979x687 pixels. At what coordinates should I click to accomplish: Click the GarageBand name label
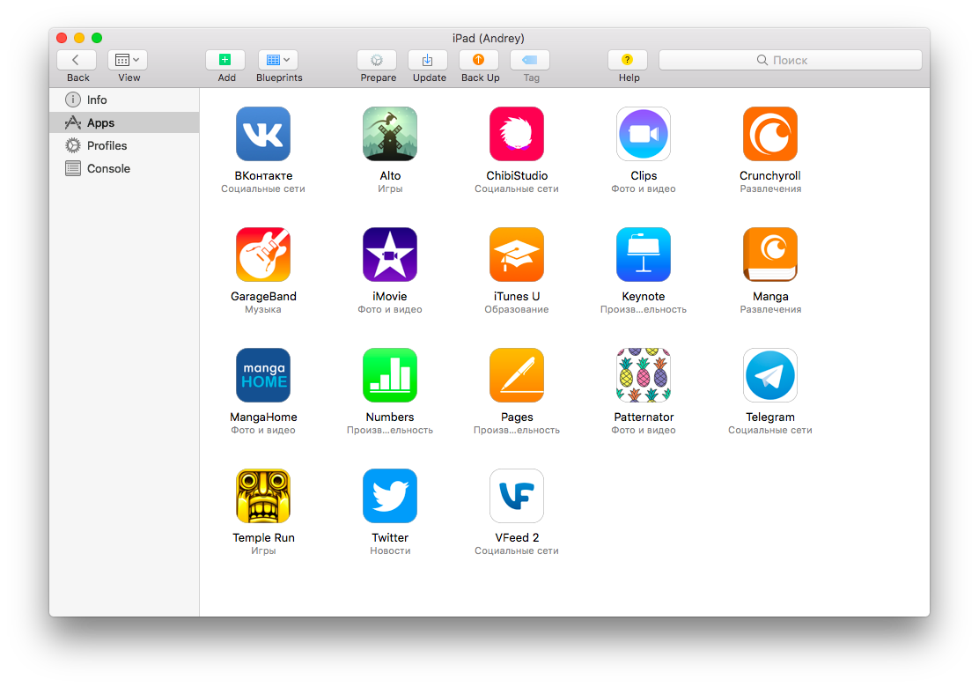(x=263, y=296)
